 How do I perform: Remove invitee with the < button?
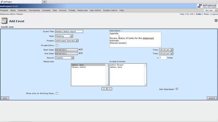pyautogui.click(x=110, y=89)
